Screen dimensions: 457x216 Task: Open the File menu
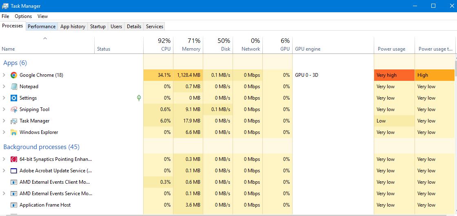click(5, 16)
